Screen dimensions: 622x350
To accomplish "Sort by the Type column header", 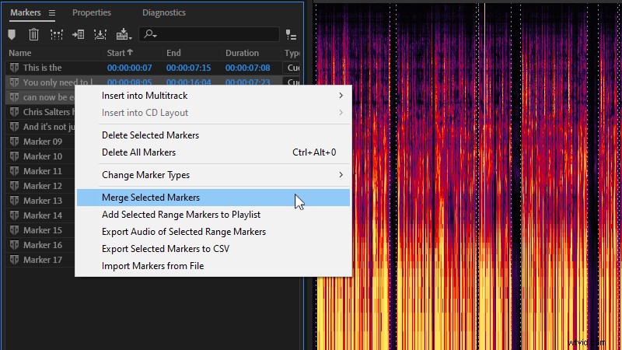I will [x=292, y=53].
